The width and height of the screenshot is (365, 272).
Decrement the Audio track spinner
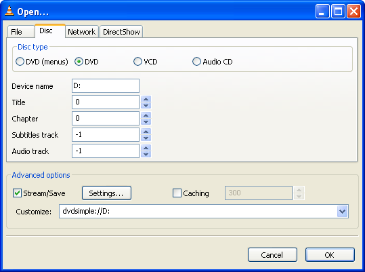[x=146, y=154]
